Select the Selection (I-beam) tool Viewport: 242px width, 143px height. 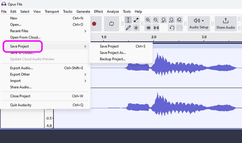pos(128,20)
